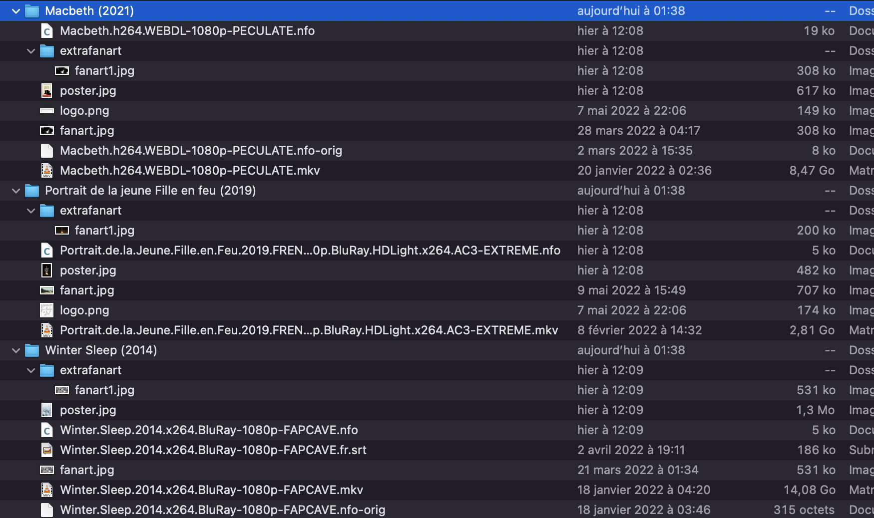Screen dimensions: 874x518
Task: Click the Portrait EXTREME.nfo file icon
Action: pyautogui.click(x=47, y=251)
